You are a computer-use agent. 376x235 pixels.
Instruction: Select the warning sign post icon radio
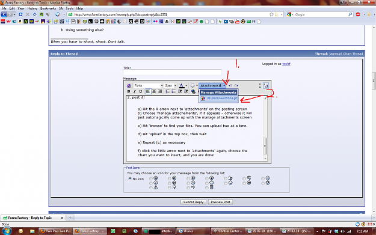pos(151,188)
